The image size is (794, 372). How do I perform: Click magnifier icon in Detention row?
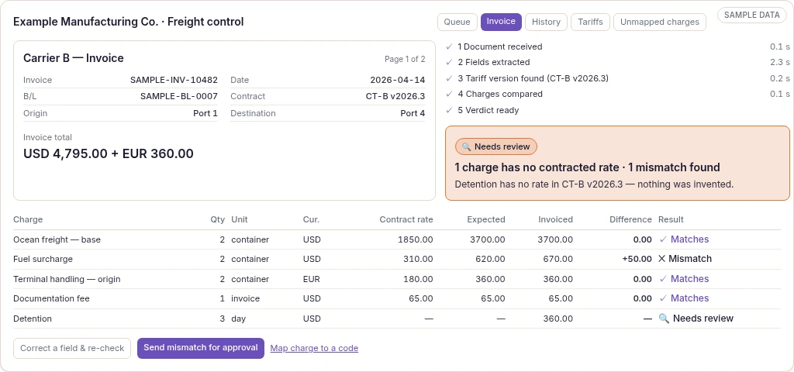coord(664,319)
